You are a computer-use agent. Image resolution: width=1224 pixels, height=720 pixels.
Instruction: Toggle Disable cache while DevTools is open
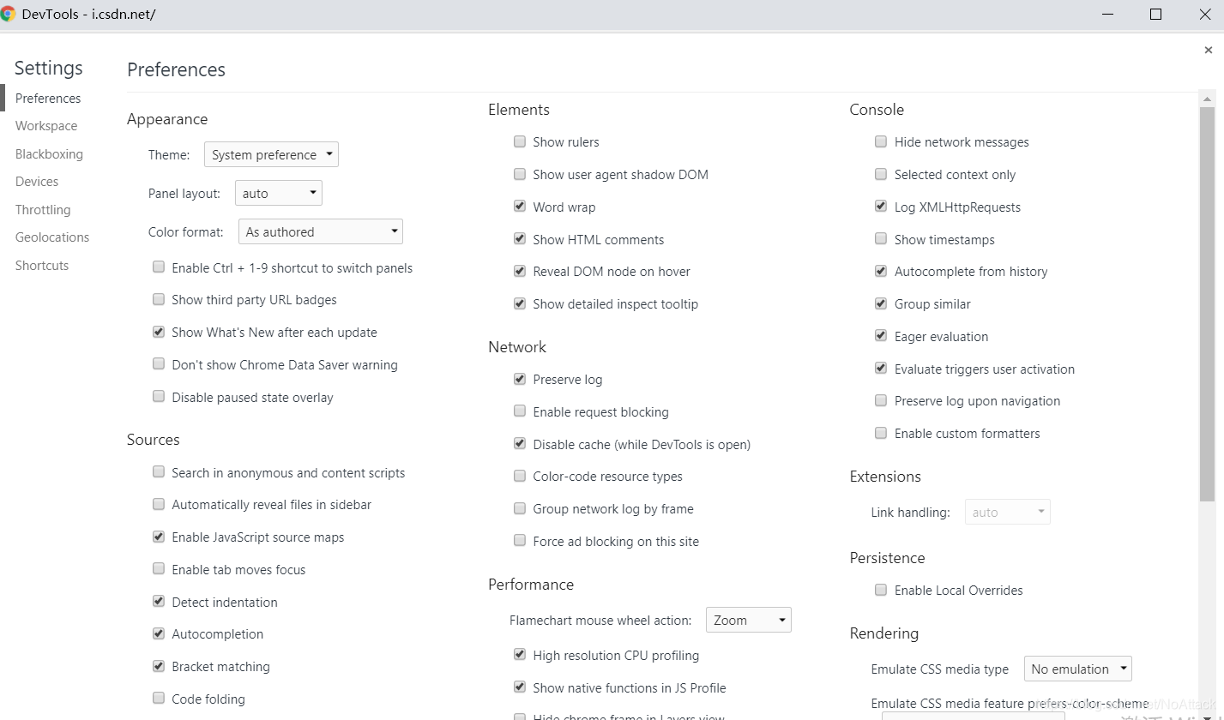pos(520,444)
